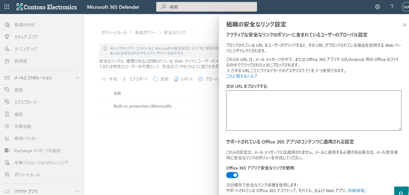Click the レポート toolbar label
This screenshot has height=195, width=409.
187,79
